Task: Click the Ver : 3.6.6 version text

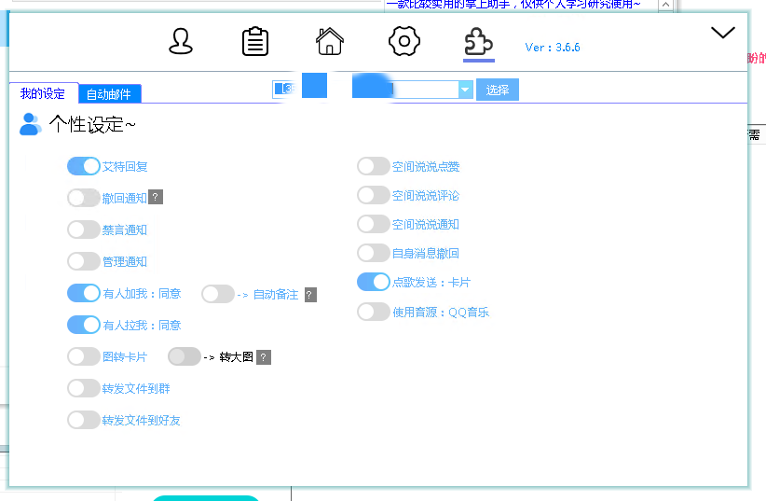Action: tap(553, 48)
